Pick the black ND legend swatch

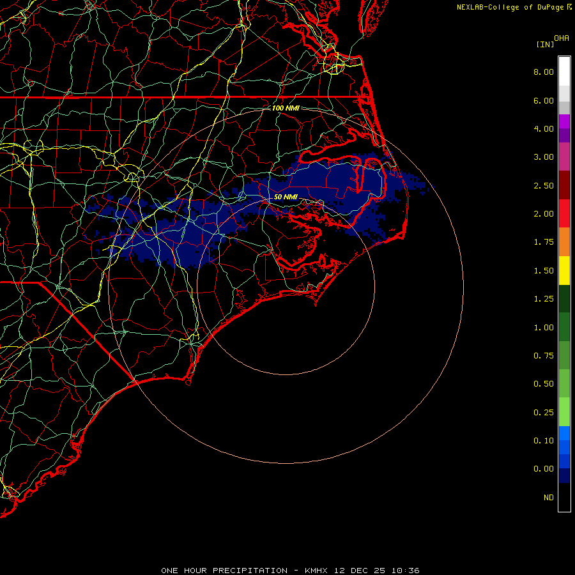[564, 497]
